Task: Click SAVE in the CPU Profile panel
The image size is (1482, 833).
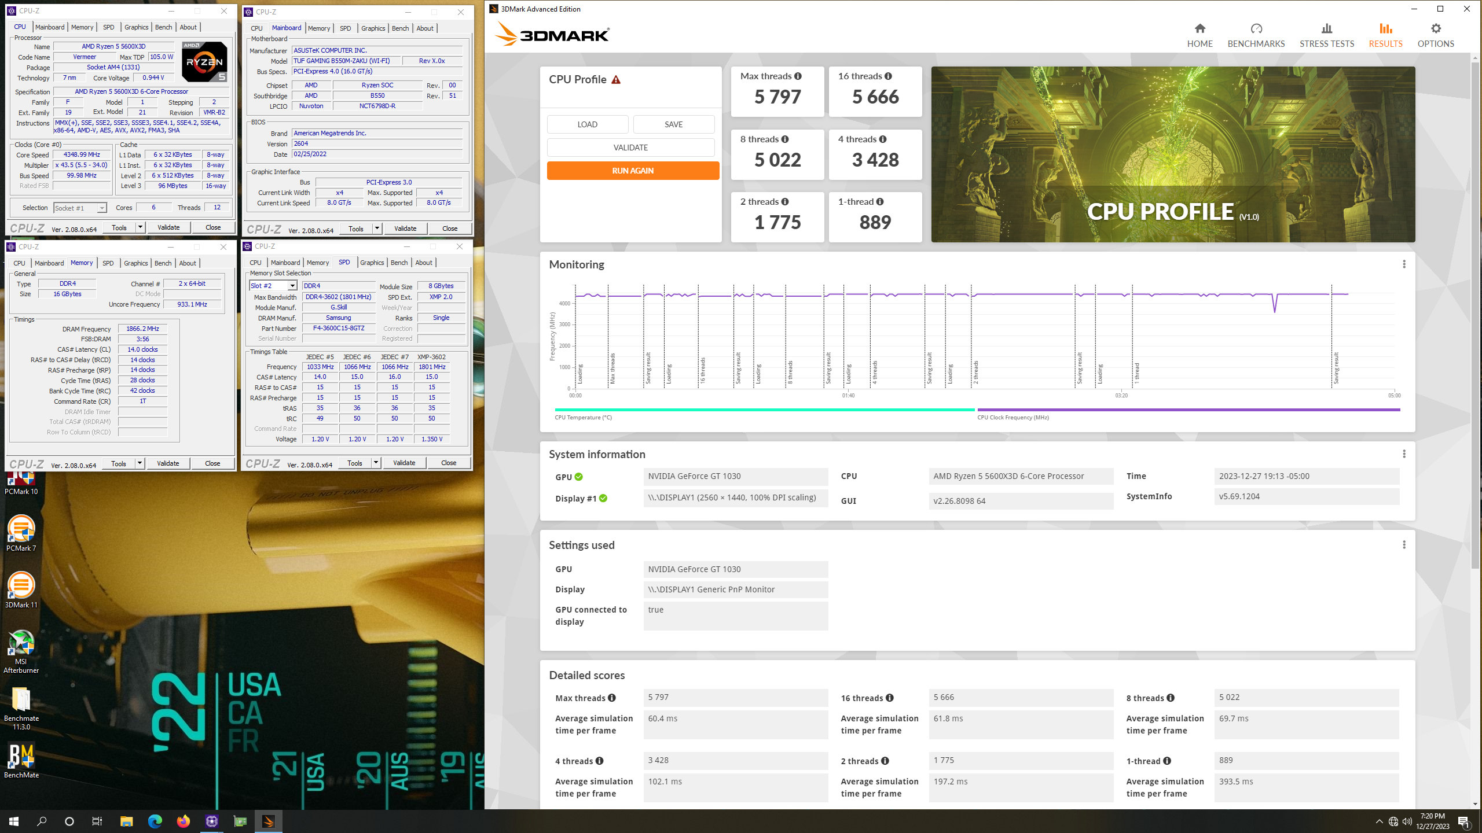Action: coord(673,124)
